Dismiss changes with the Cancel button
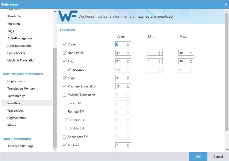The width and height of the screenshot is (229, 161). click(x=218, y=156)
